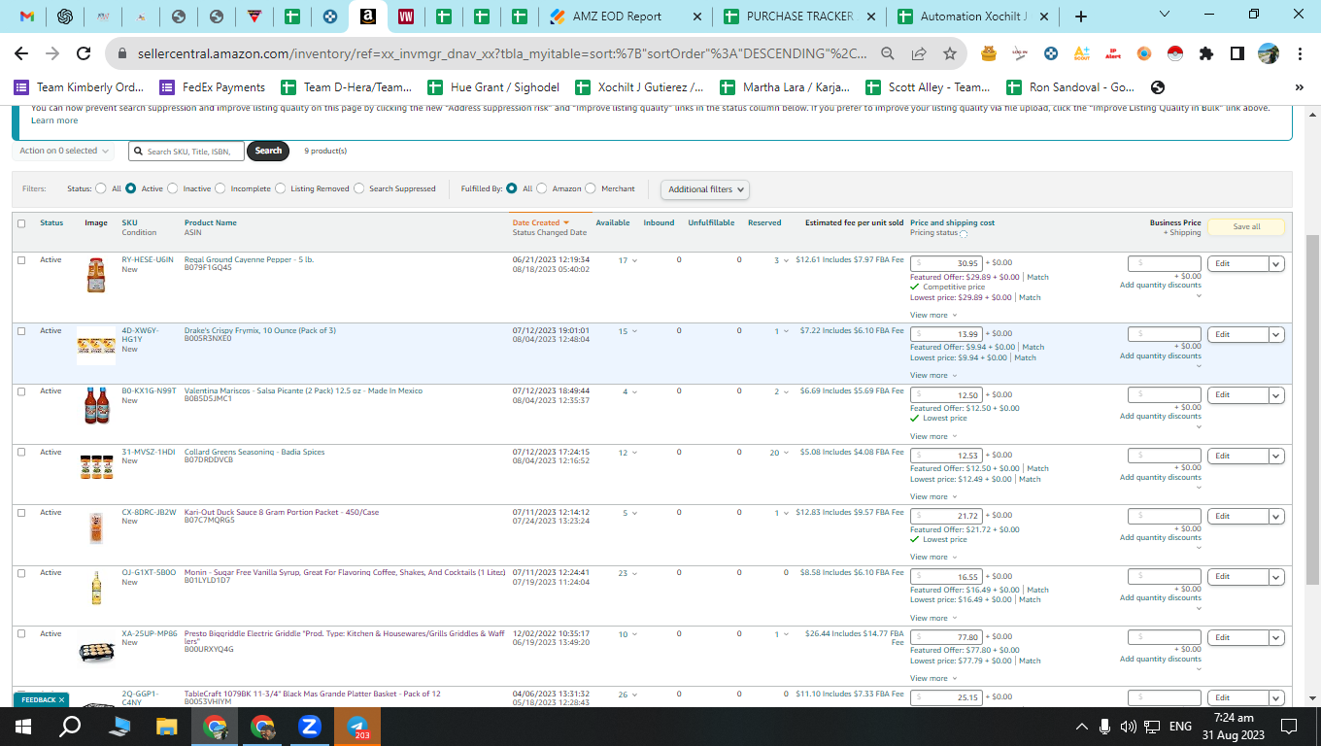Select the Amazon fulfilled-by radio
Image resolution: width=1321 pixels, height=746 pixels.
pyautogui.click(x=542, y=188)
